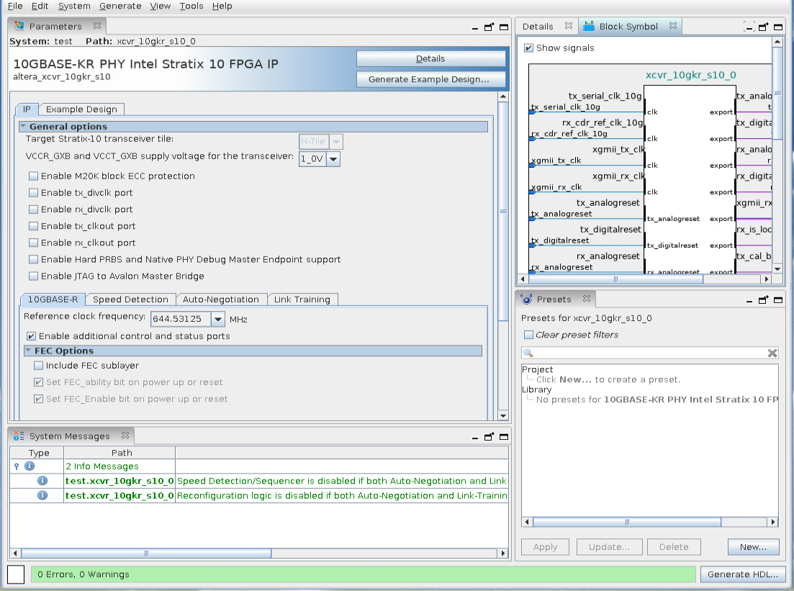Minimize the System Messages panel
This screenshot has width=794, height=591.
click(x=475, y=438)
